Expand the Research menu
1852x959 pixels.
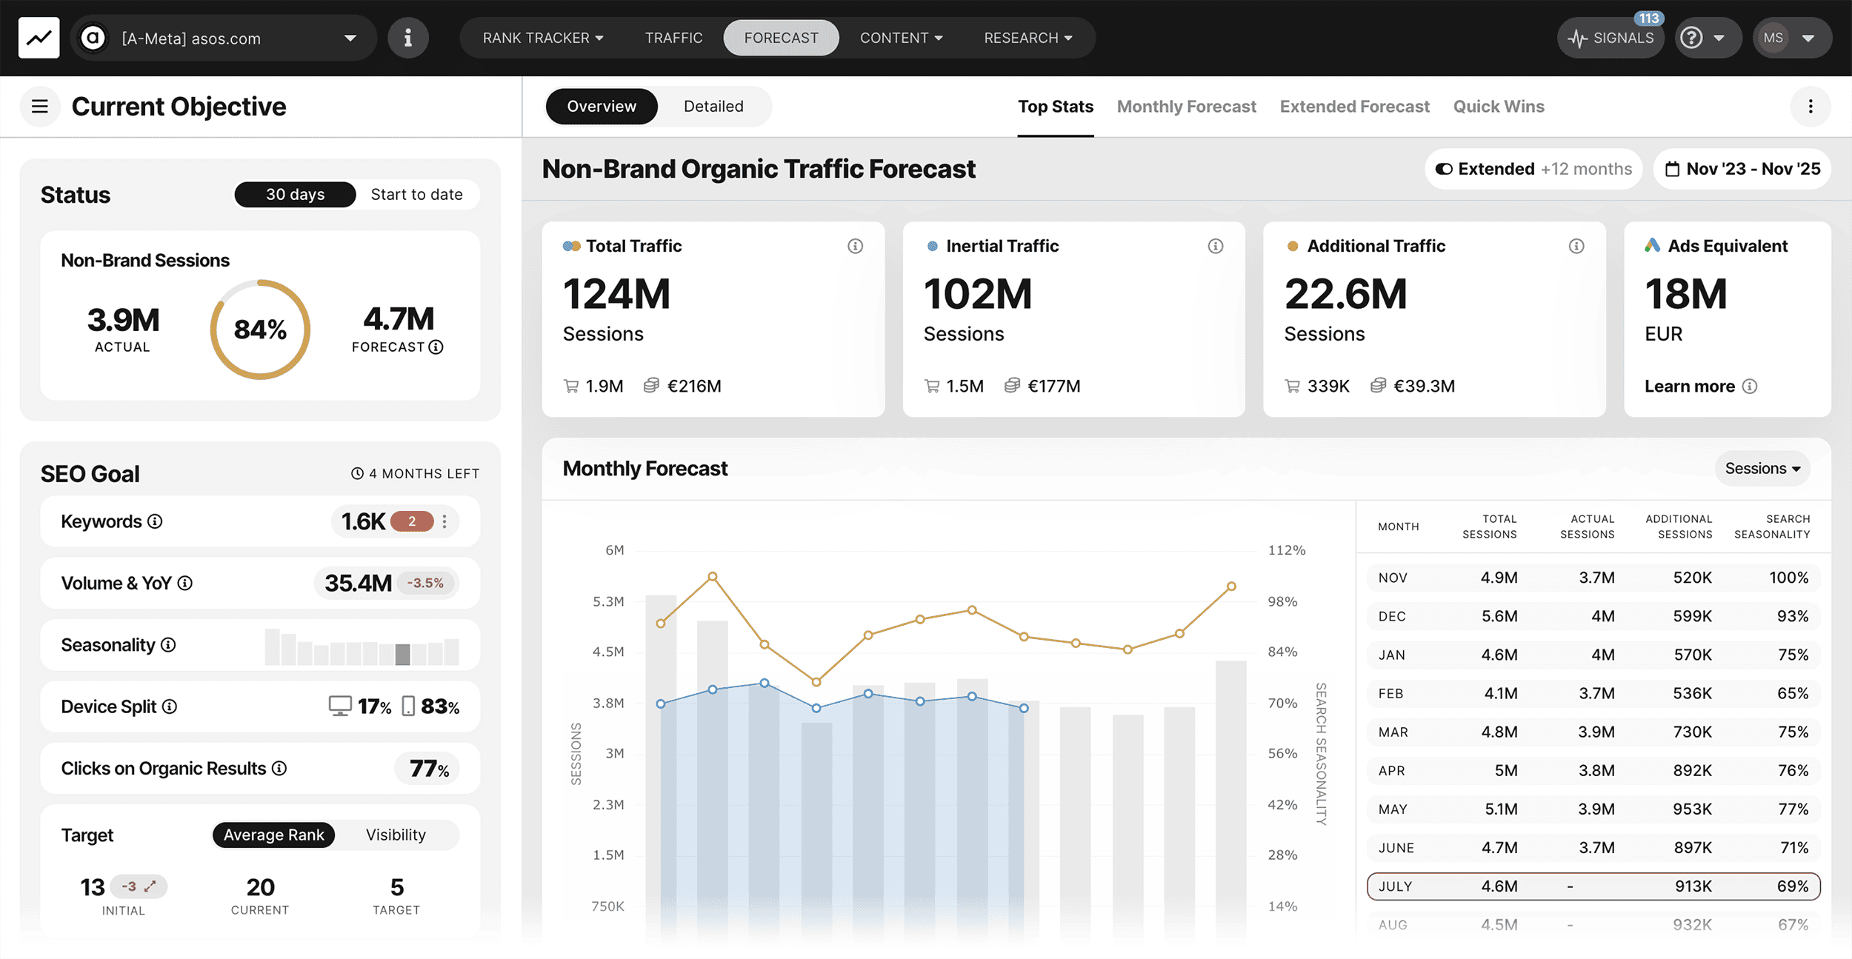click(1027, 37)
